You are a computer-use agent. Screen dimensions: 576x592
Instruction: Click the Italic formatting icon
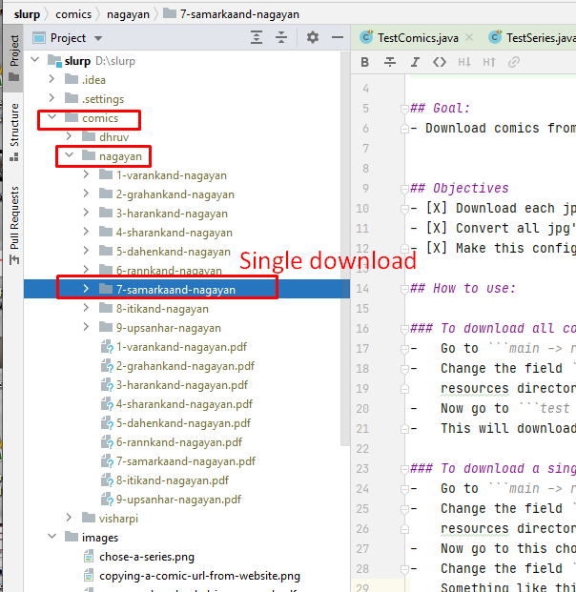[415, 62]
